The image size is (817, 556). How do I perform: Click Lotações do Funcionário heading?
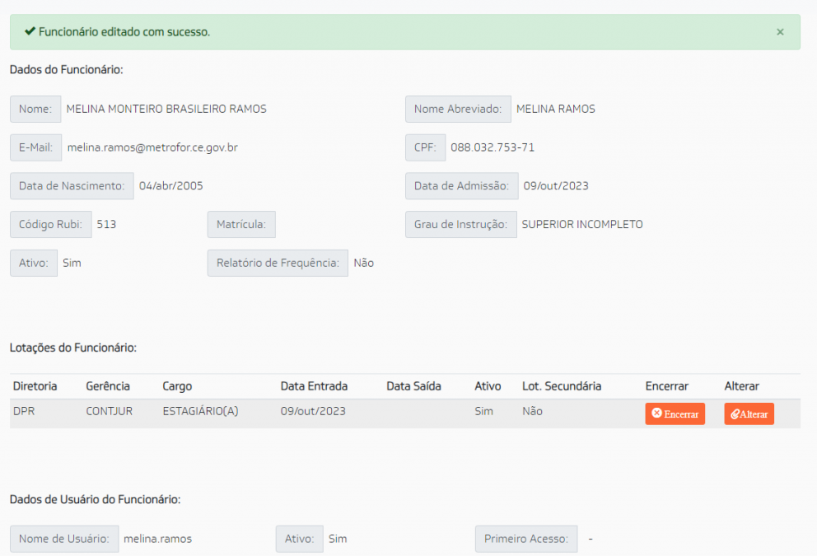click(73, 348)
